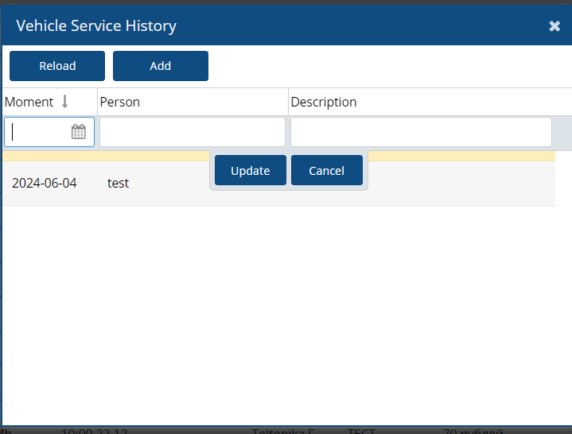Sort by the Description column header

tap(323, 102)
